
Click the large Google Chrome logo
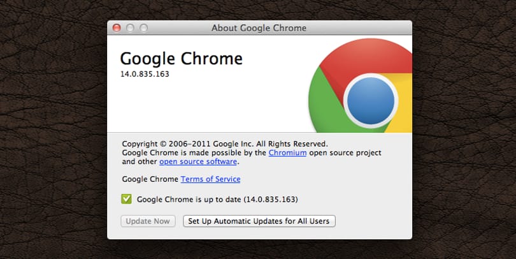(360, 85)
